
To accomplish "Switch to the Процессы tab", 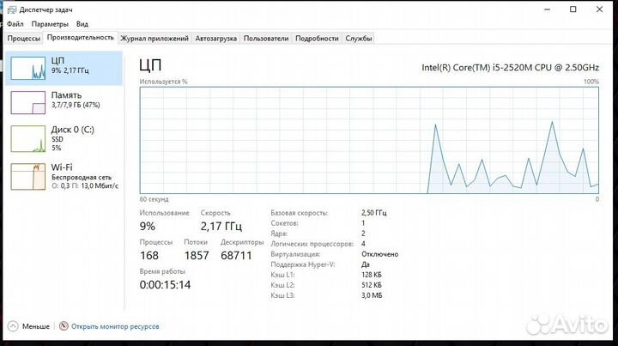I will pos(24,39).
